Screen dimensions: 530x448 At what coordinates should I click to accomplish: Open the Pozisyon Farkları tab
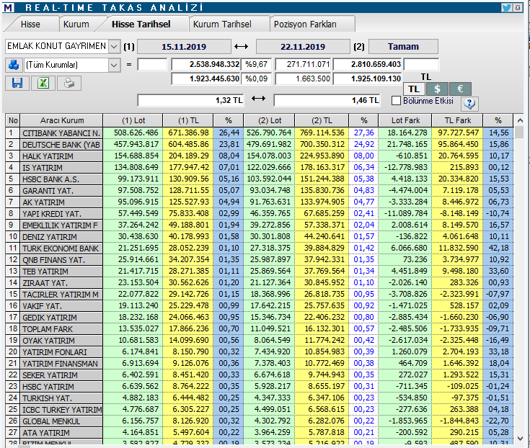305,24
